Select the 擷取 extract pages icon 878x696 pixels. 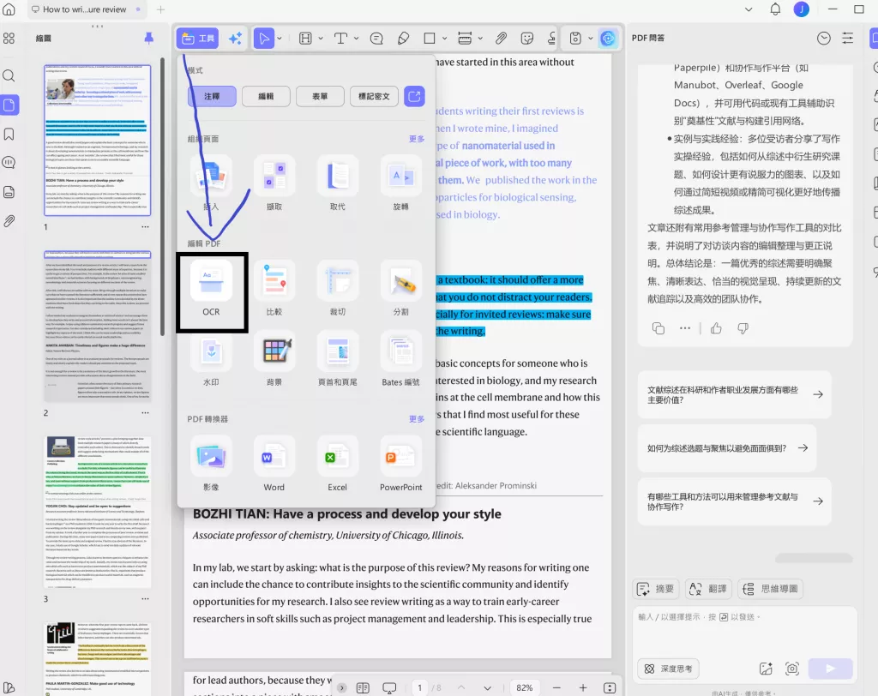[x=274, y=175]
